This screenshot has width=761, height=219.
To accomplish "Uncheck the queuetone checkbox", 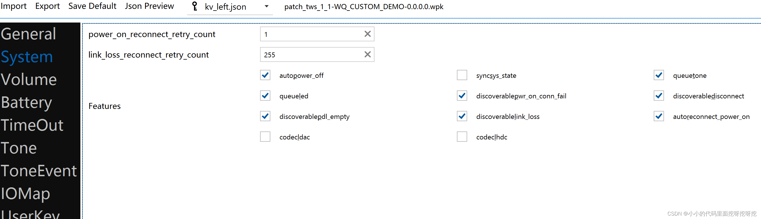I will (659, 75).
